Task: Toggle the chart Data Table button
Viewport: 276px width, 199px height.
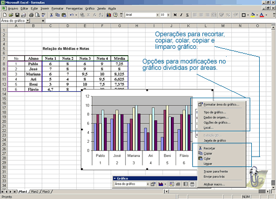Action: (178, 184)
